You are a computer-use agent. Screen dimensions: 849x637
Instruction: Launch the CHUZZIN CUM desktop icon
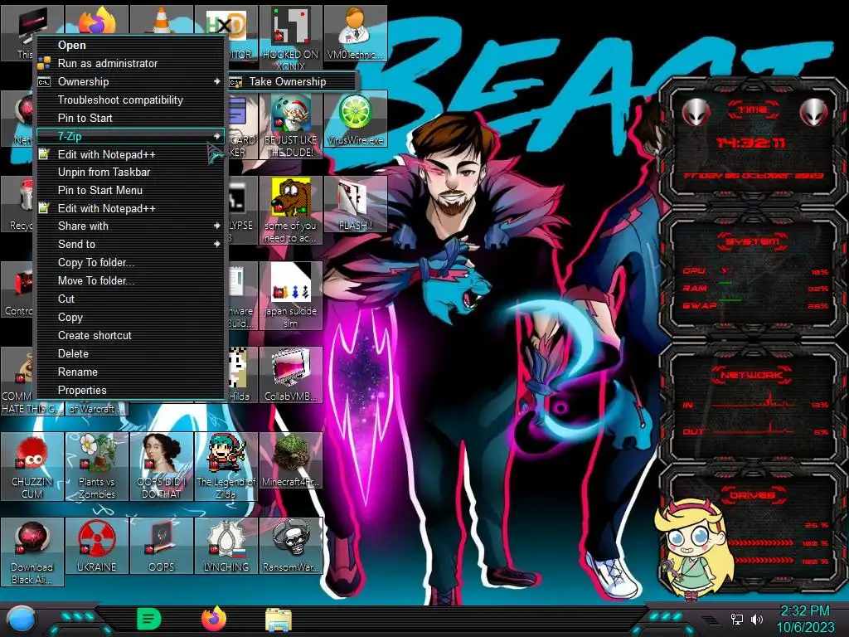32,466
